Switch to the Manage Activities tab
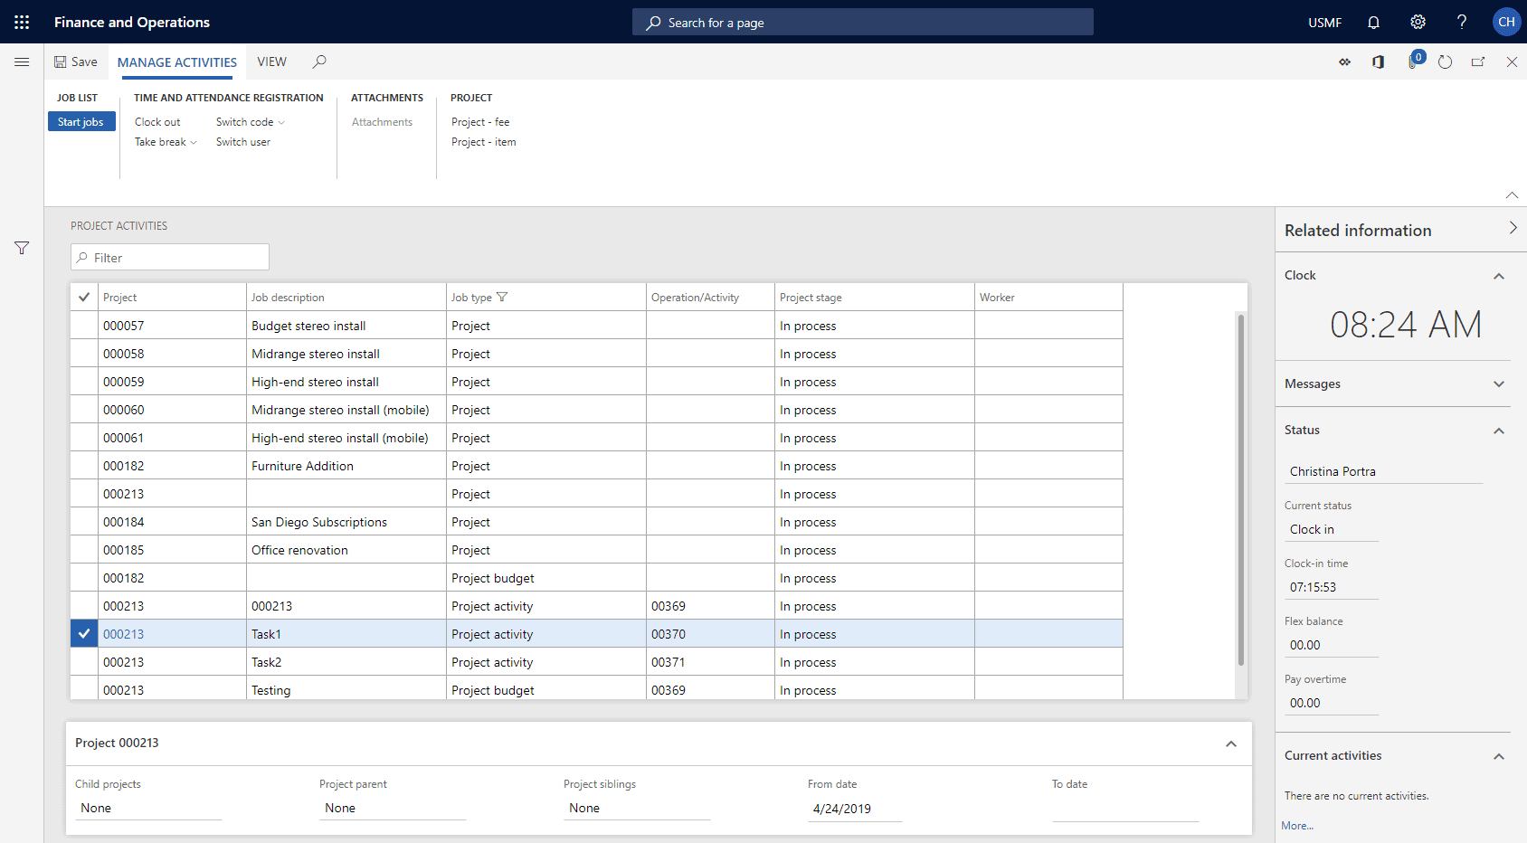Screen dimensions: 1527x843 pyautogui.click(x=177, y=62)
